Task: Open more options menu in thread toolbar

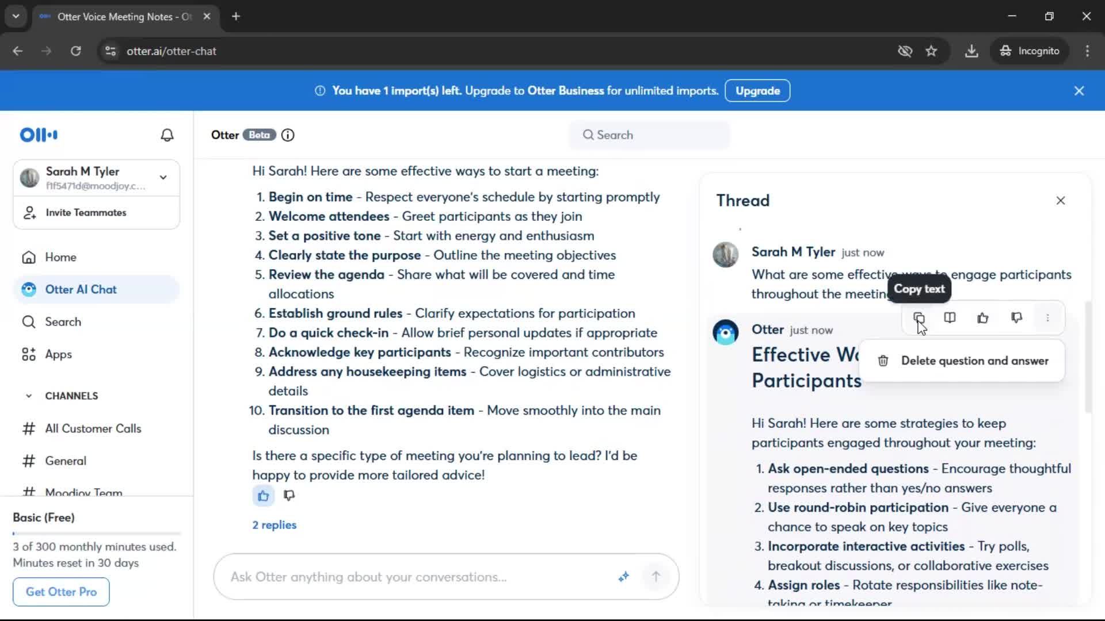Action: [x=1048, y=318]
